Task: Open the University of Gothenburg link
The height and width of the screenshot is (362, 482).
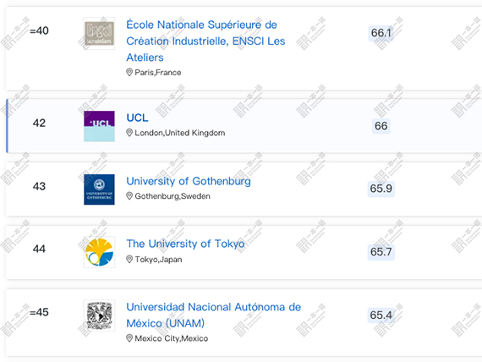Action: point(189,181)
